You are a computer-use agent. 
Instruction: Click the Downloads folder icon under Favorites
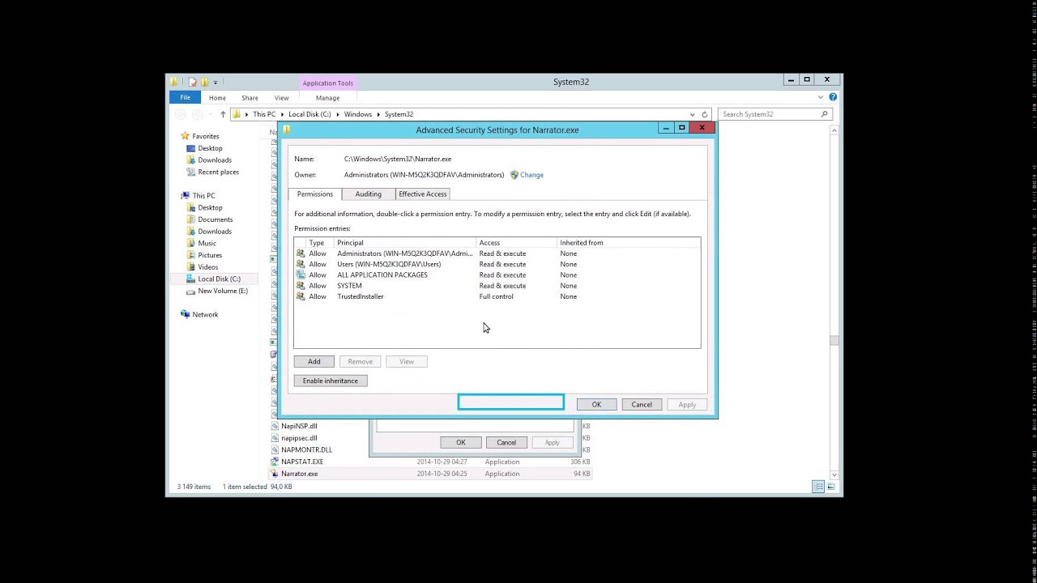[x=191, y=160]
